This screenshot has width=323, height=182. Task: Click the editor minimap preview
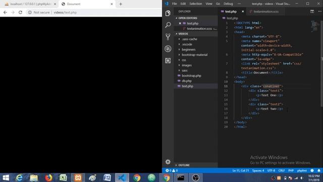pyautogui.click(x=314, y=26)
